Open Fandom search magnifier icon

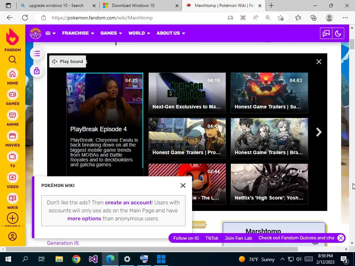[x=12, y=60]
